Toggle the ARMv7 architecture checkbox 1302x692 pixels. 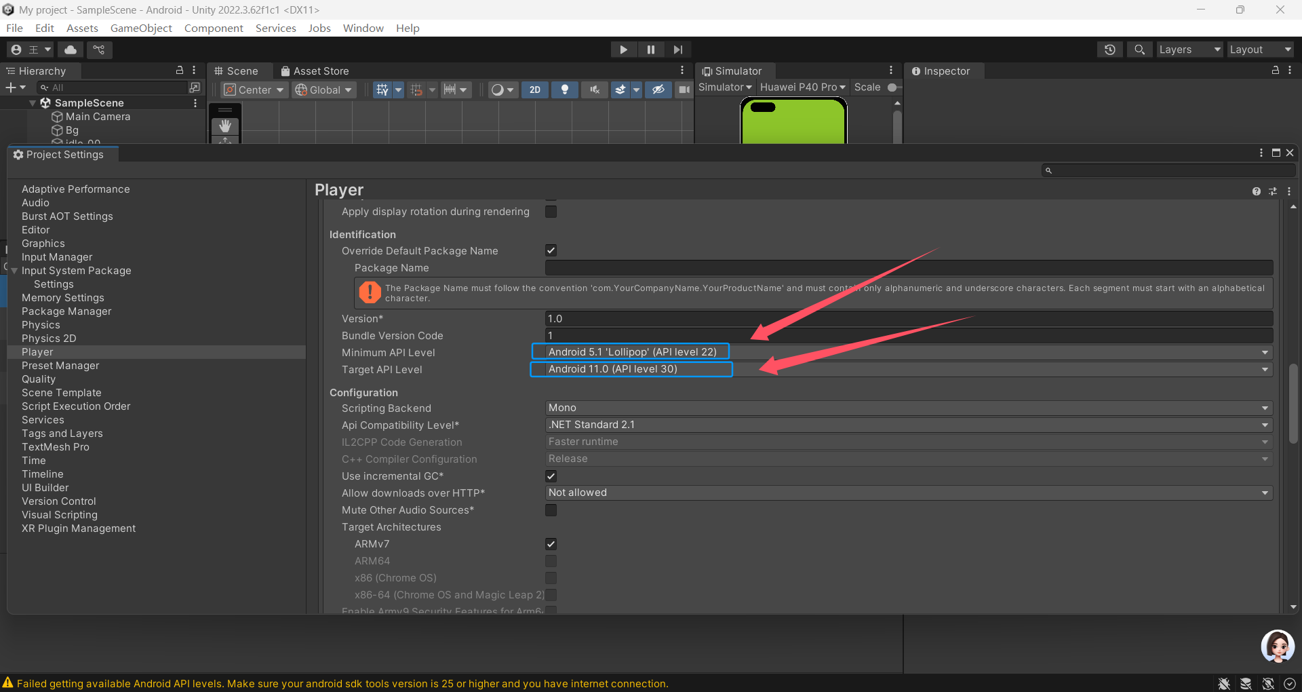[551, 544]
